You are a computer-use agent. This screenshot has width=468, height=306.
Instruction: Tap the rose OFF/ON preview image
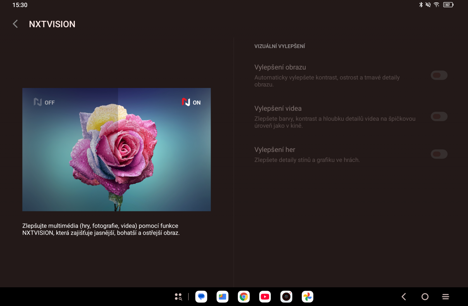116,150
